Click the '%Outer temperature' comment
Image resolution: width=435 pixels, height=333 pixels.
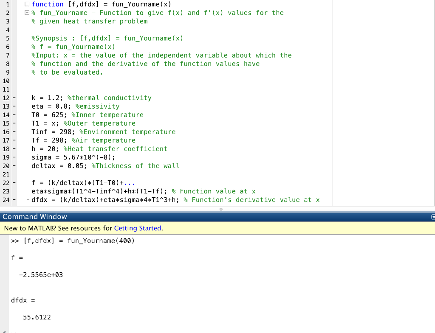pos(99,123)
